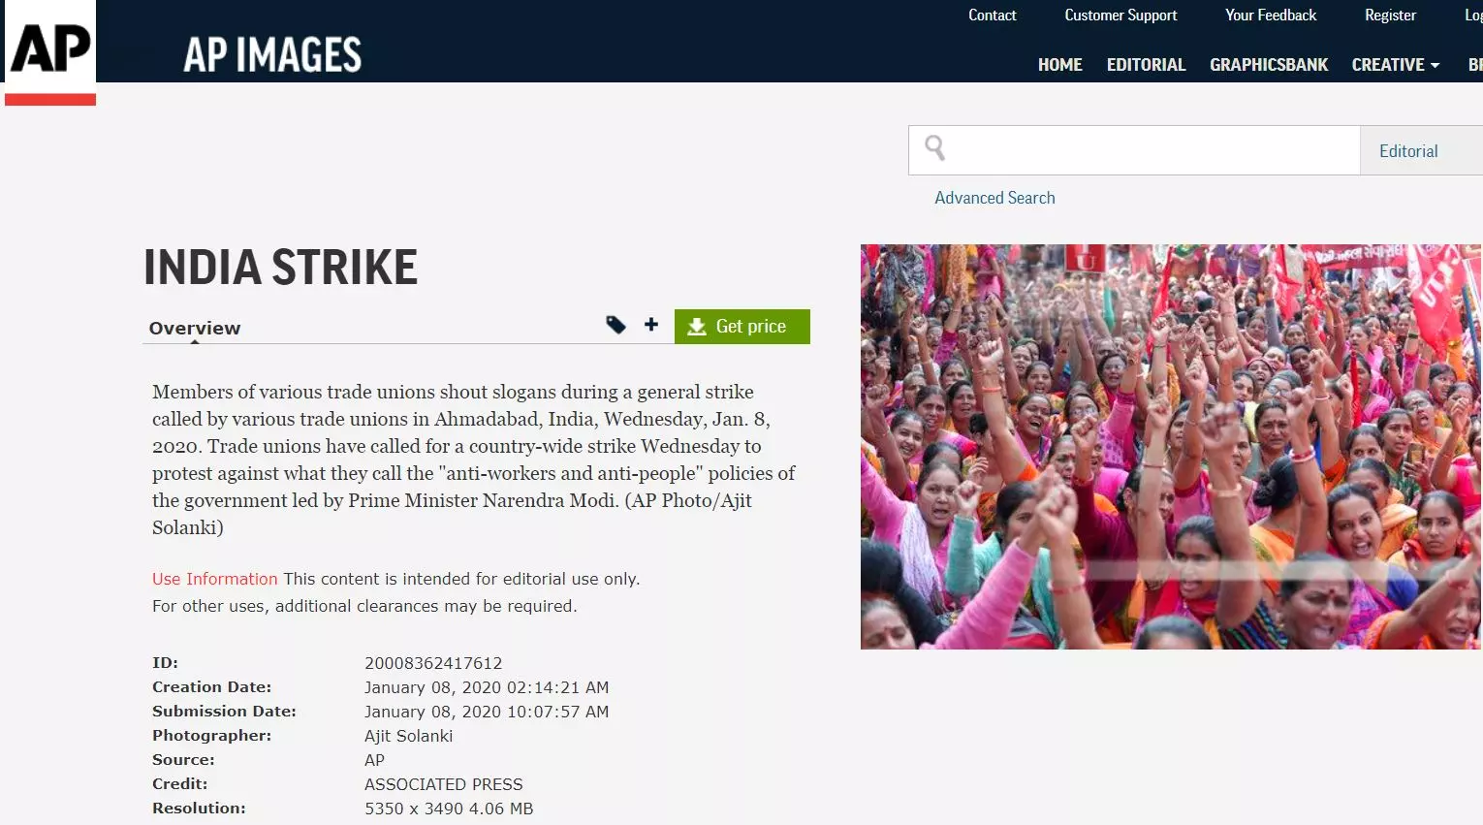Screen dimensions: 1483x825
Task: Click the Contact link
Action: point(992,16)
